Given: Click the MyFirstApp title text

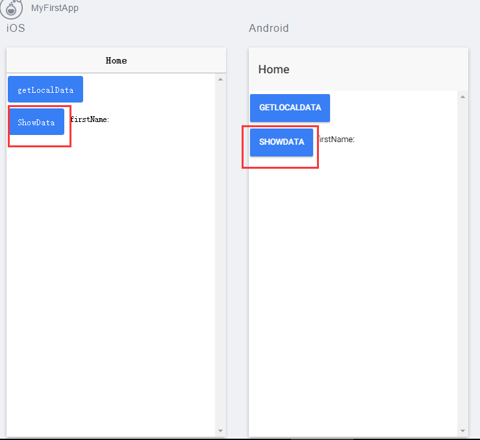Looking at the screenshot, I should [55, 8].
